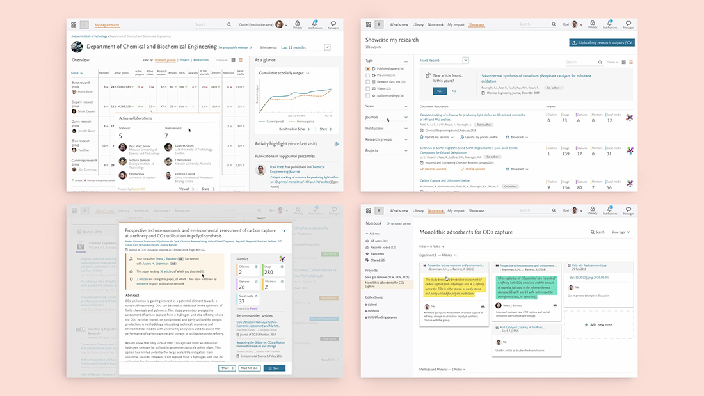The image size is (704, 396).
Task: Open Activity highlight settings gear
Action: 336,144
